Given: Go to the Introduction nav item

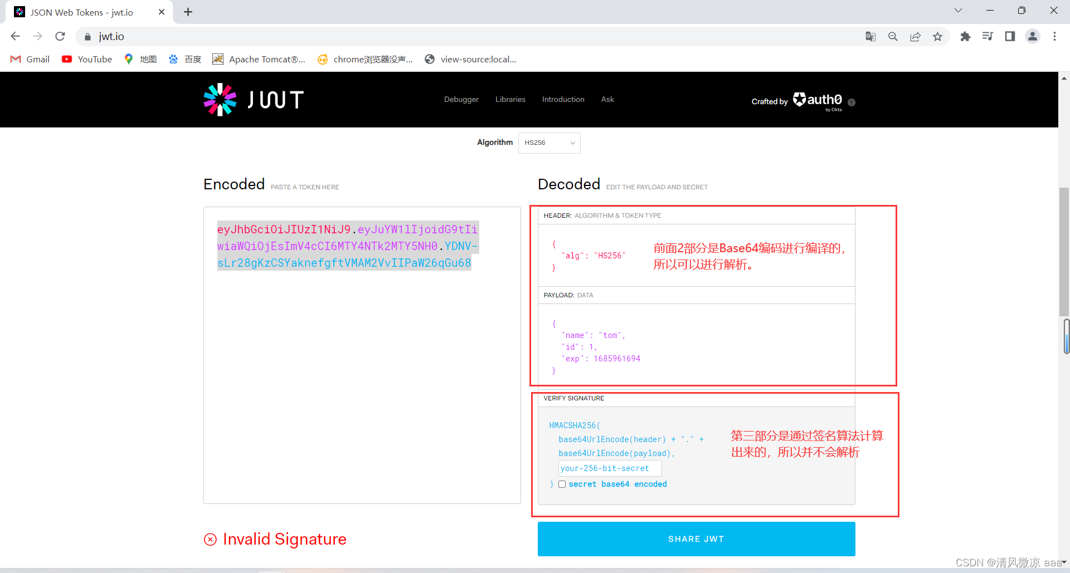Looking at the screenshot, I should click(x=563, y=99).
